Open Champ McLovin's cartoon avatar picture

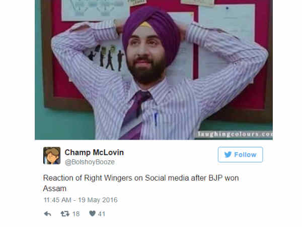(x=52, y=155)
